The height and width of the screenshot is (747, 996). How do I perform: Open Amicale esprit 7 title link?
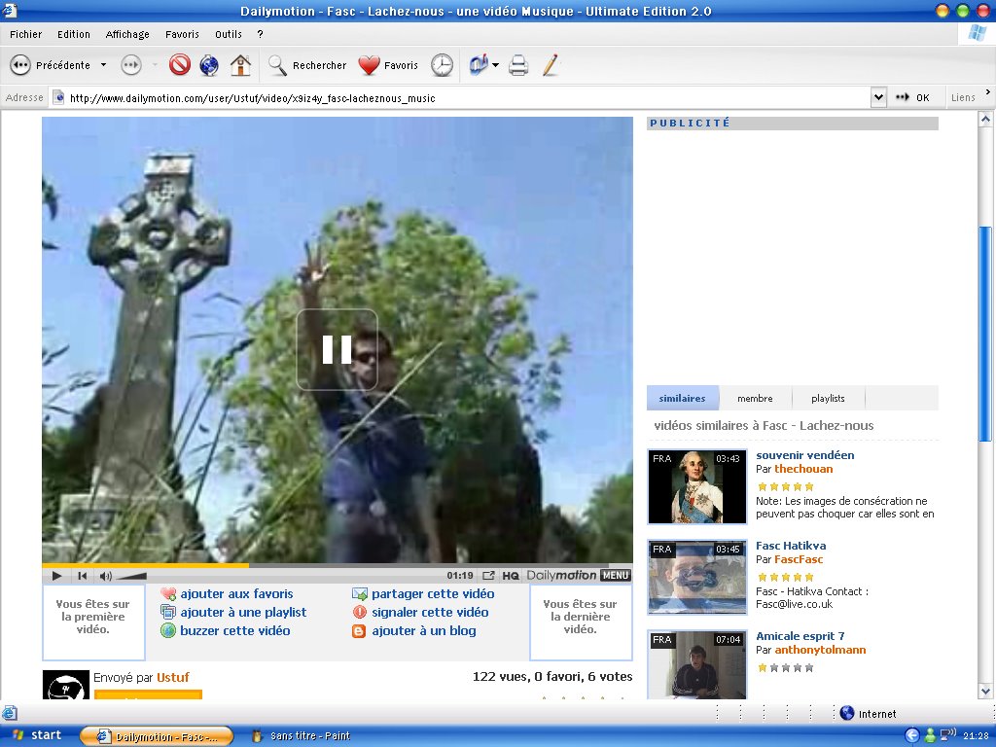click(800, 636)
